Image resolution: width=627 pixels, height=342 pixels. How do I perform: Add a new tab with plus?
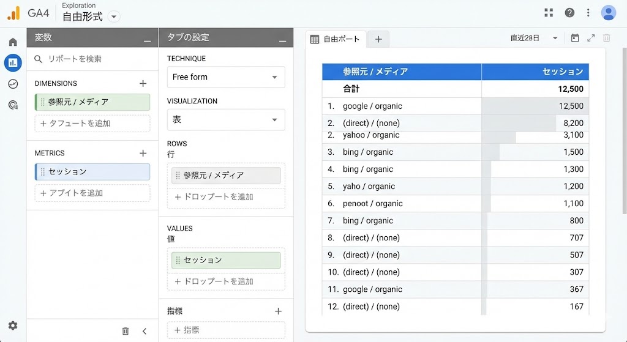[x=378, y=39]
